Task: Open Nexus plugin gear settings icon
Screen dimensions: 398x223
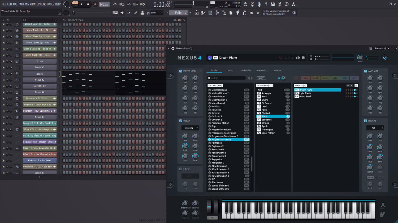Action: (173, 48)
